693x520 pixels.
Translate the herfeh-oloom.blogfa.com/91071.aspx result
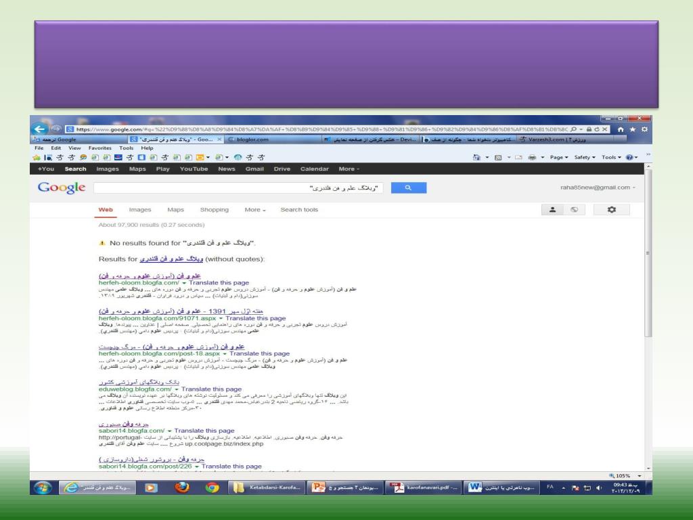point(255,318)
